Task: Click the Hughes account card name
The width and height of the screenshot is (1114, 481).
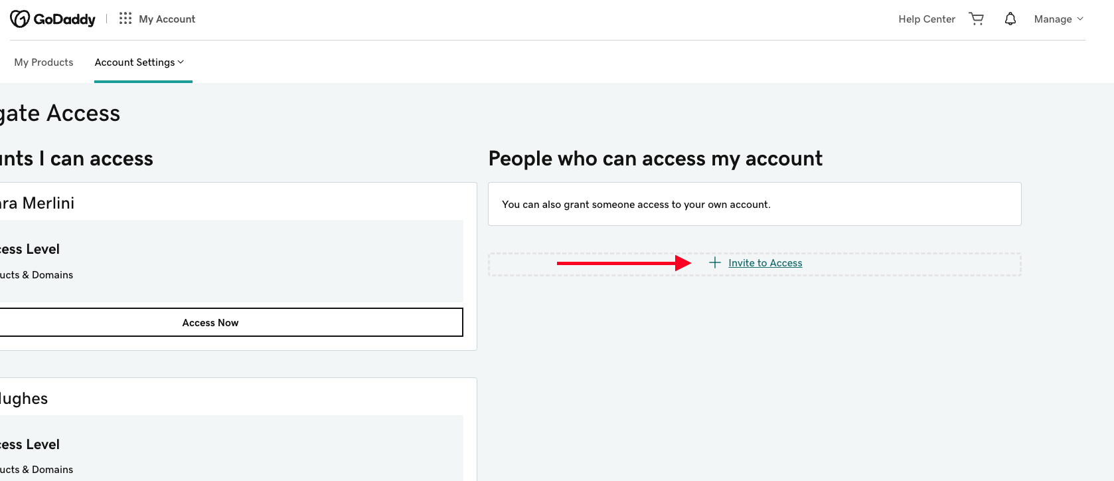Action: pos(24,399)
